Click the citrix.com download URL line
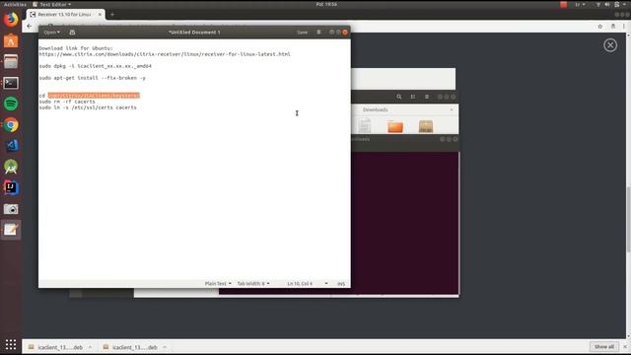 point(165,54)
